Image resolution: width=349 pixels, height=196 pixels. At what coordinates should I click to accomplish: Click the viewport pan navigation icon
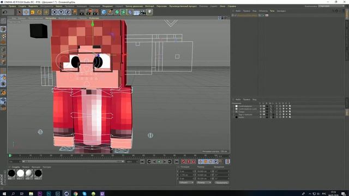click(x=219, y=18)
